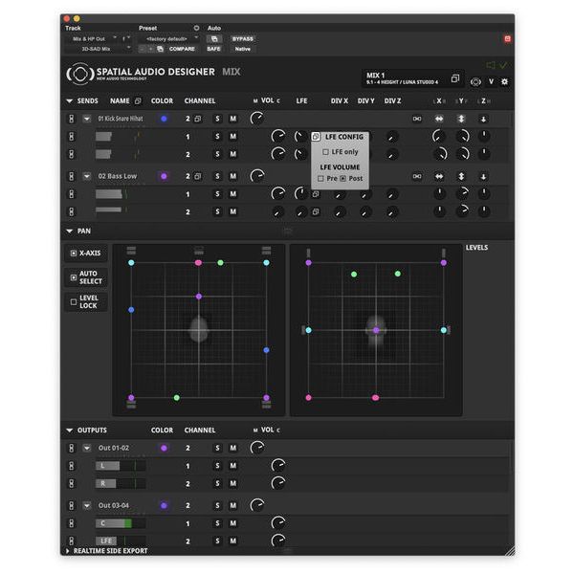The width and height of the screenshot is (574, 574).
Task: Open the Mix & HP Out track dropdown
Action: tap(91, 38)
